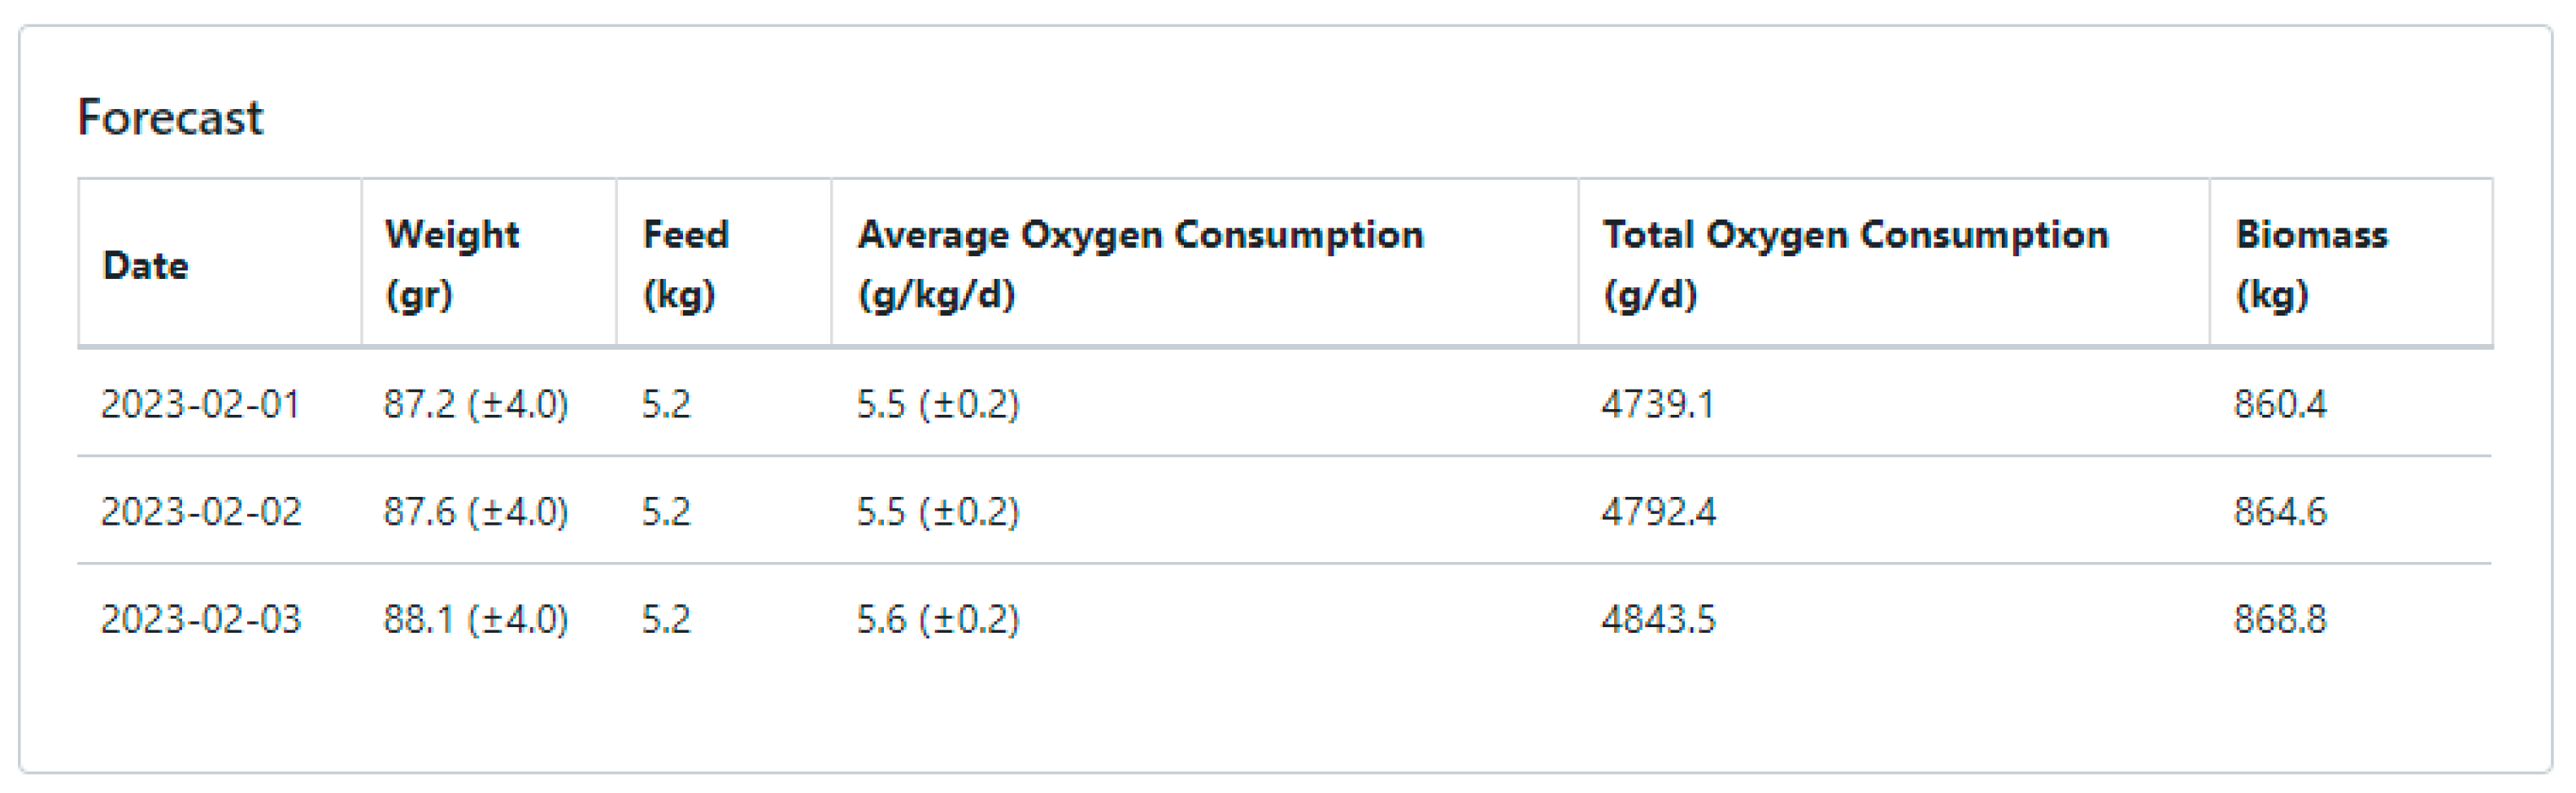Image resolution: width=2576 pixels, height=793 pixels.
Task: Click total oxygen value 4739.1
Action: (x=1658, y=404)
